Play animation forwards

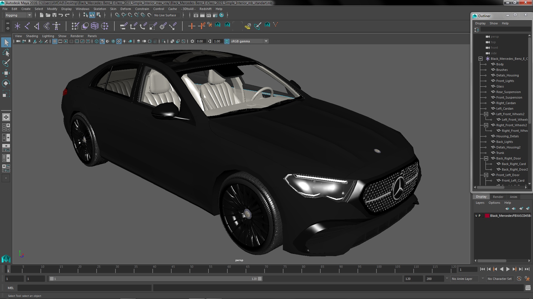click(x=508, y=269)
